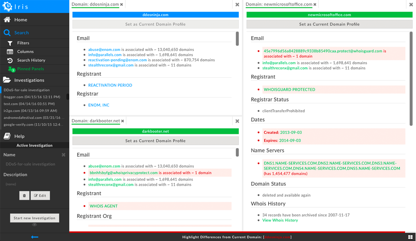
Task: Click the Pinned Panels pin icon
Action: [11, 69]
